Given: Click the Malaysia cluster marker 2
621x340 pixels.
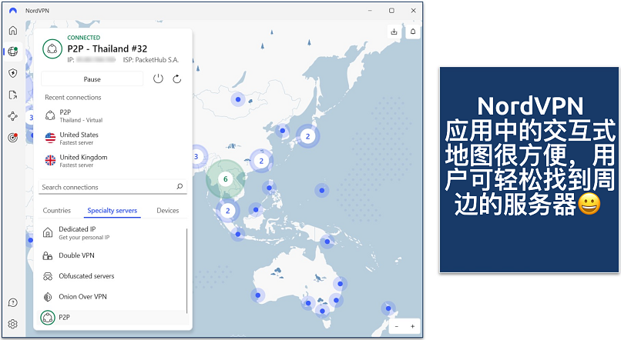Looking at the screenshot, I should pyautogui.click(x=228, y=211).
